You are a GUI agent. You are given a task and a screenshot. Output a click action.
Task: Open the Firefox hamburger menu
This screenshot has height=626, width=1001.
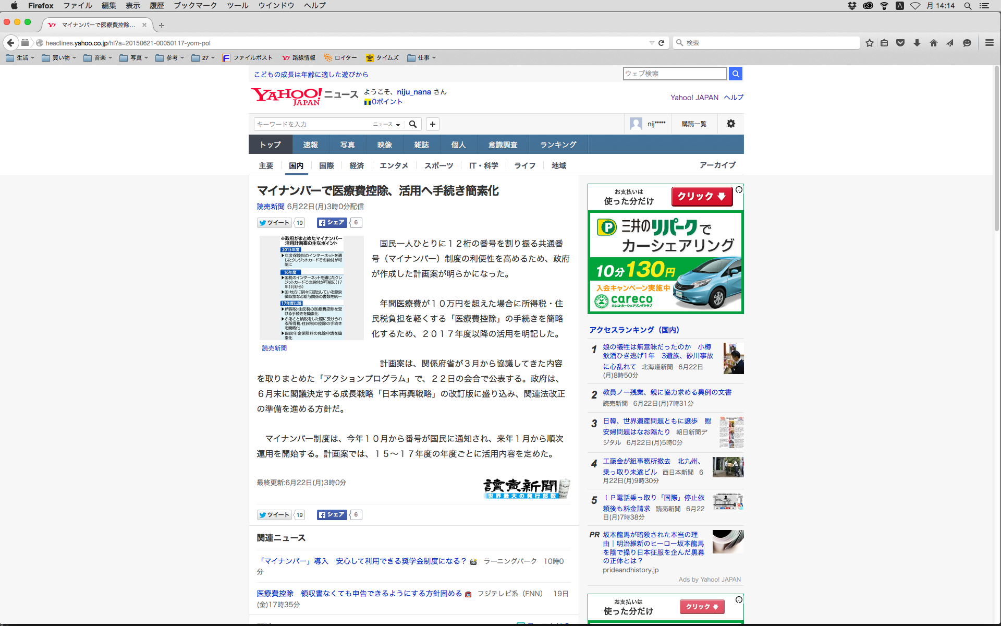(989, 43)
